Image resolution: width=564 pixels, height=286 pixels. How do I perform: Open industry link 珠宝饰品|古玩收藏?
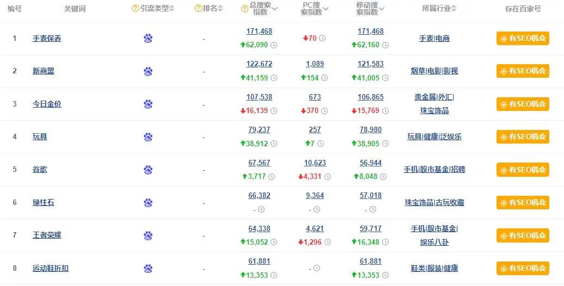[434, 203]
